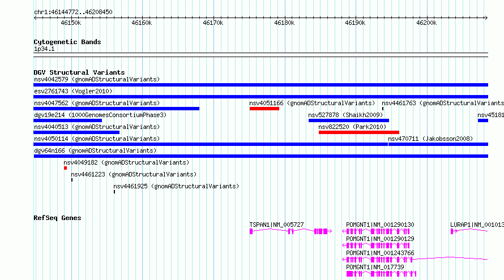
Task: Click the 1p34.1 band label
Action: click(44, 49)
